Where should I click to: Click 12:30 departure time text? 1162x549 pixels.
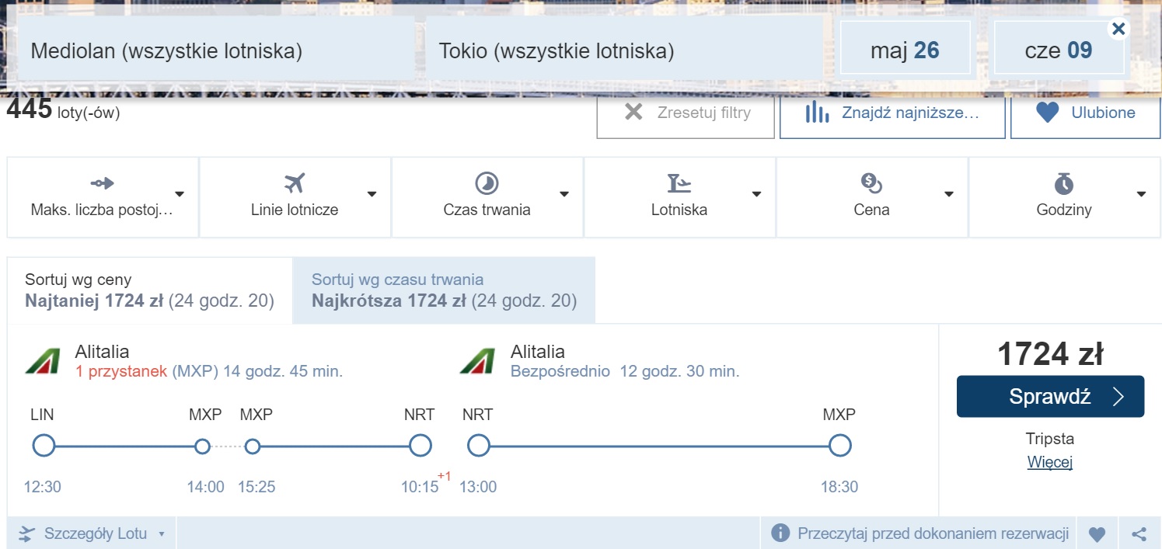pos(43,488)
